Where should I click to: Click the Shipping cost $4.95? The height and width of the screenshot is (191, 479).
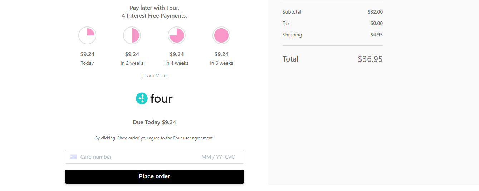[x=376, y=35]
